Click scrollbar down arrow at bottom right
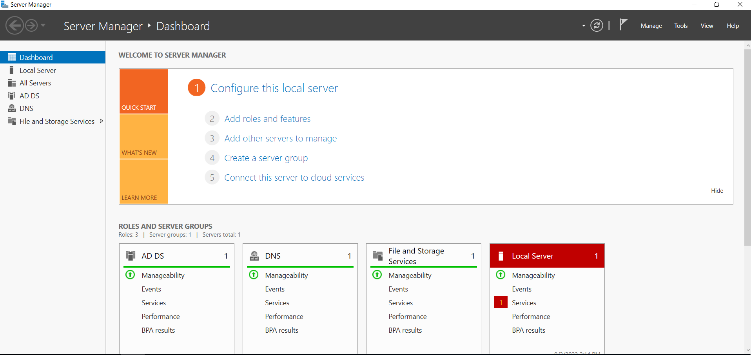 pyautogui.click(x=747, y=350)
